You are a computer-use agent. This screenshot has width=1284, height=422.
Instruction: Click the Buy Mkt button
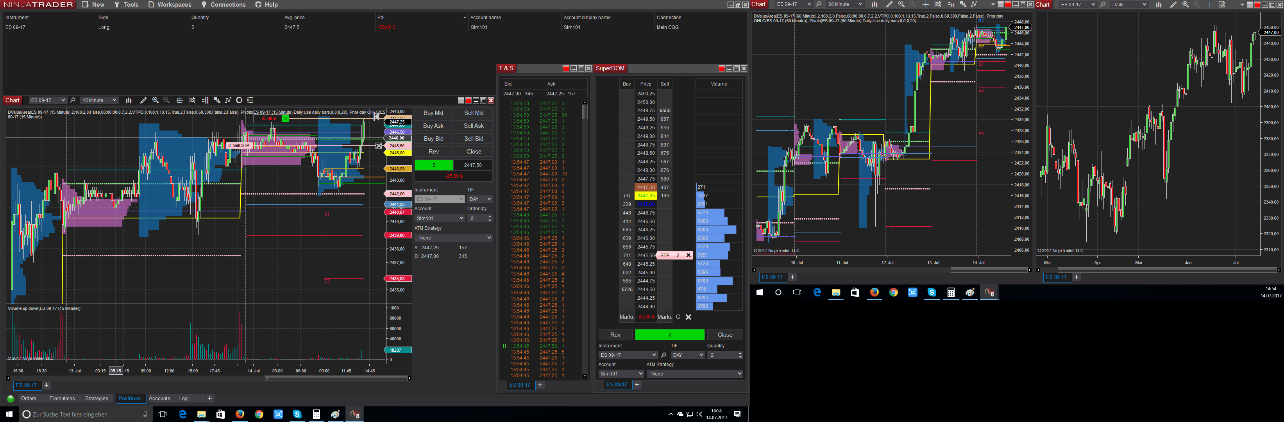coord(433,113)
